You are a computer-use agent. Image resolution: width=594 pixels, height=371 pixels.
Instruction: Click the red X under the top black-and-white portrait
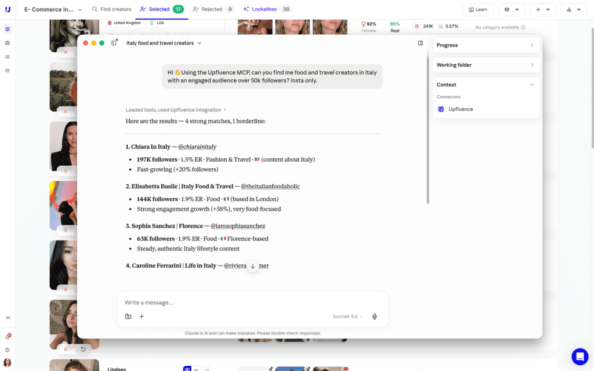click(x=66, y=52)
